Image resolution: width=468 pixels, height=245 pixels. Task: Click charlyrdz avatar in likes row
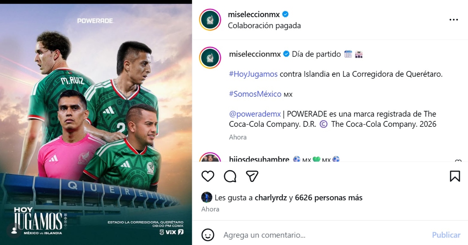point(207,197)
